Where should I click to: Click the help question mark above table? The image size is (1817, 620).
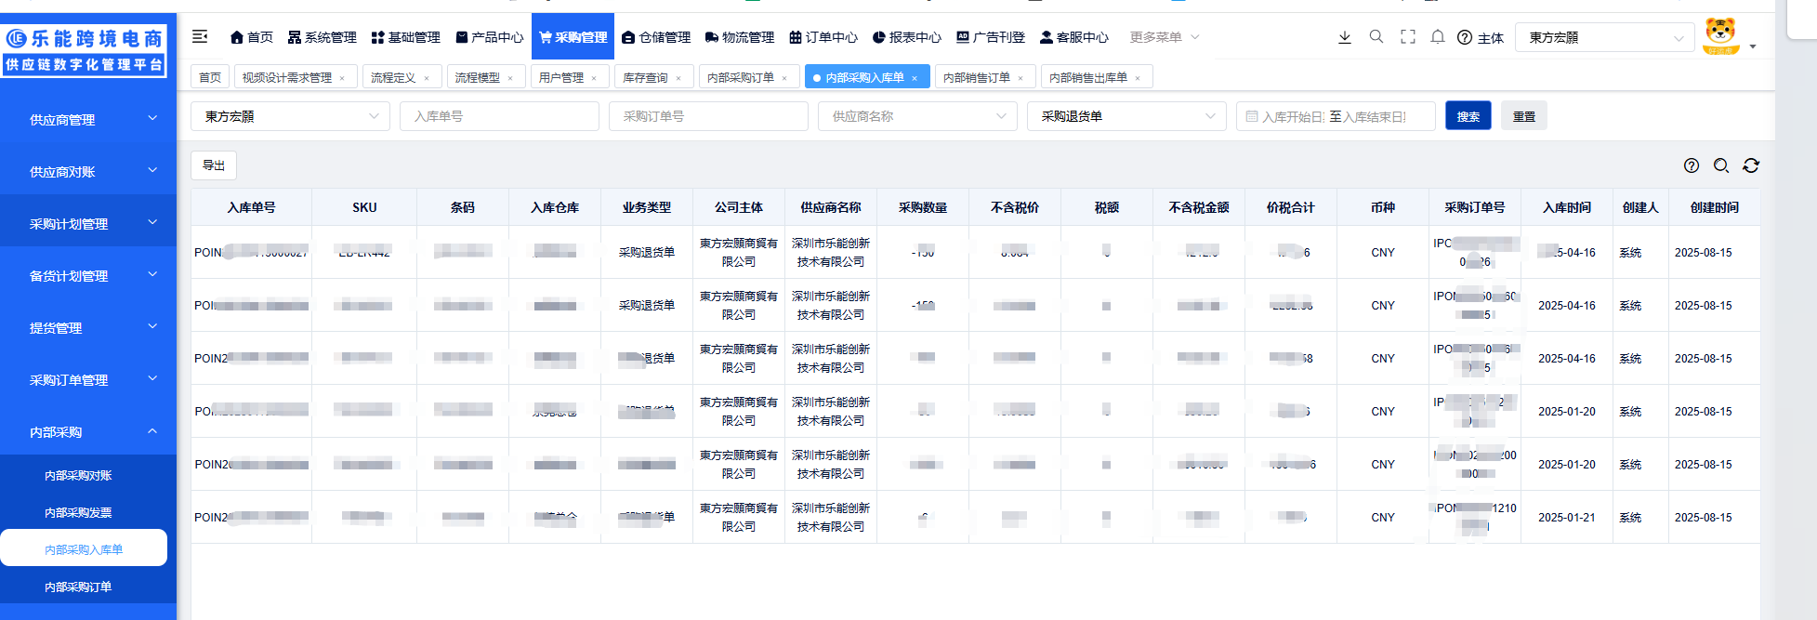click(x=1692, y=165)
